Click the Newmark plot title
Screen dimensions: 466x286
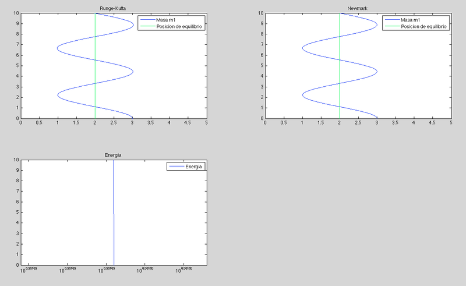pos(358,9)
